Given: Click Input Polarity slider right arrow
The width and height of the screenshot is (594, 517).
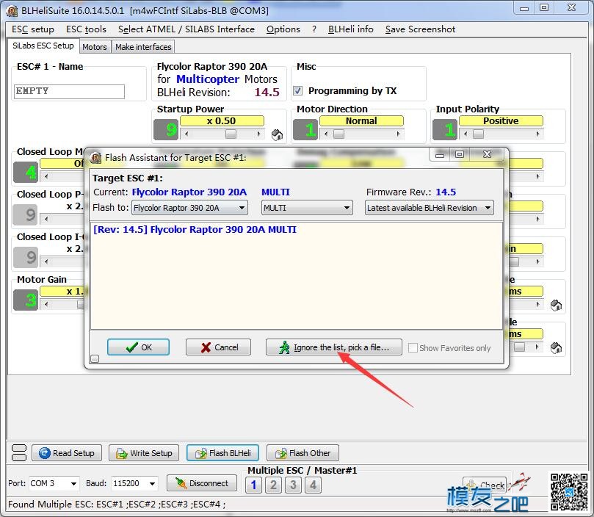Looking at the screenshot, I should pos(537,134).
